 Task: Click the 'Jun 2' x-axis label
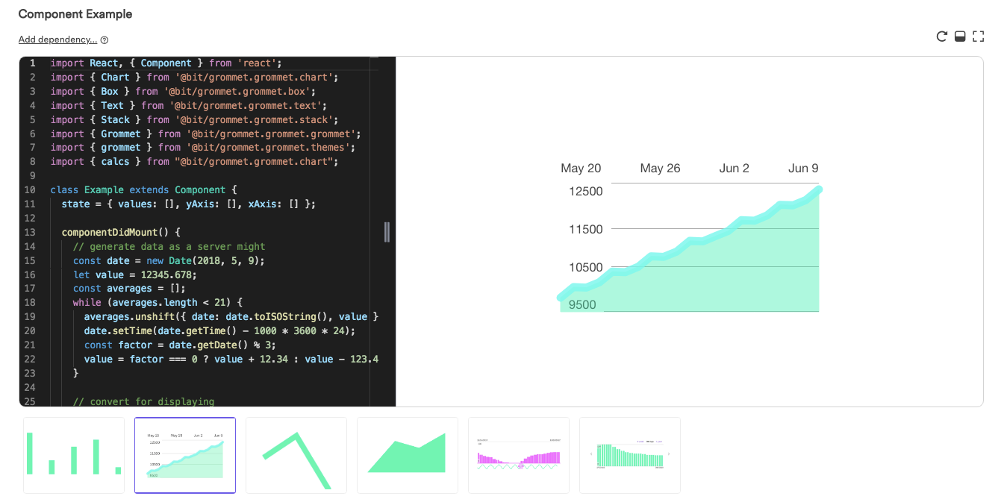(x=734, y=169)
